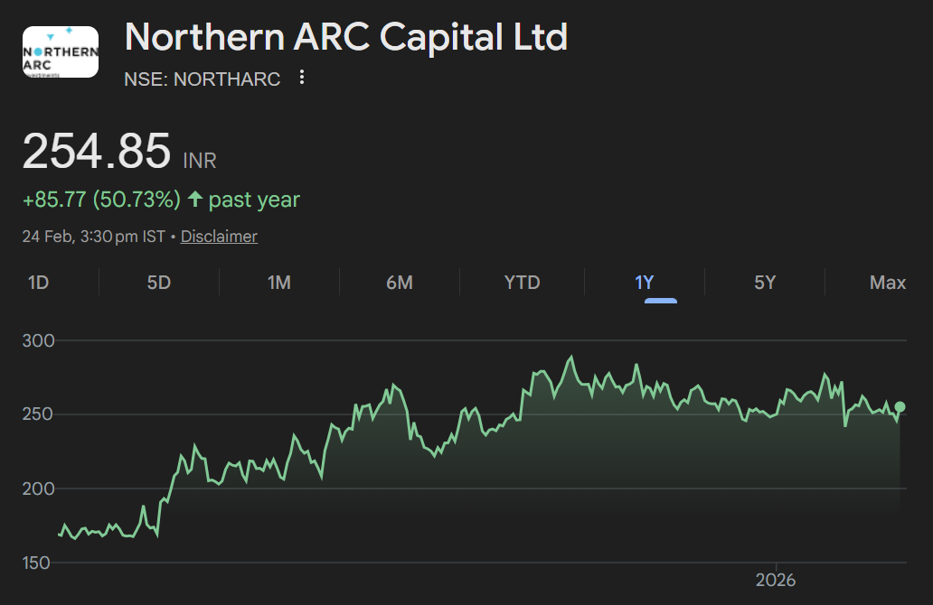The image size is (933, 605).
Task: Click the 1D time range tab
Action: coord(38,283)
